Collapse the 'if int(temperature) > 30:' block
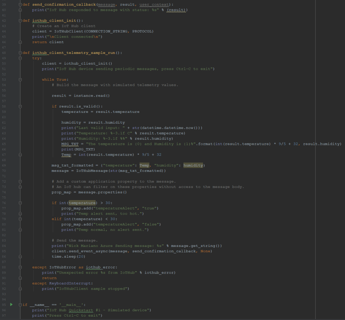This screenshot has width=345, height=320. tap(20, 203)
